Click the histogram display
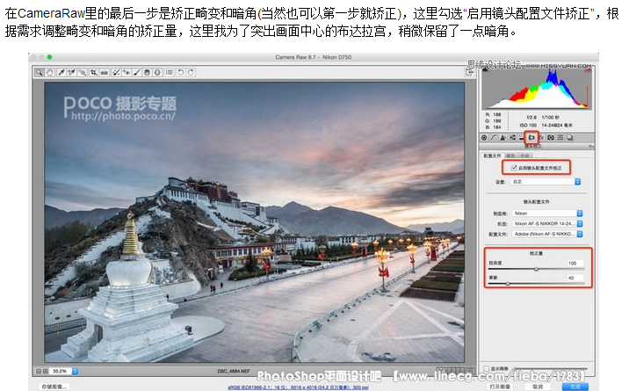This screenshot has width=629, height=391. point(537,88)
